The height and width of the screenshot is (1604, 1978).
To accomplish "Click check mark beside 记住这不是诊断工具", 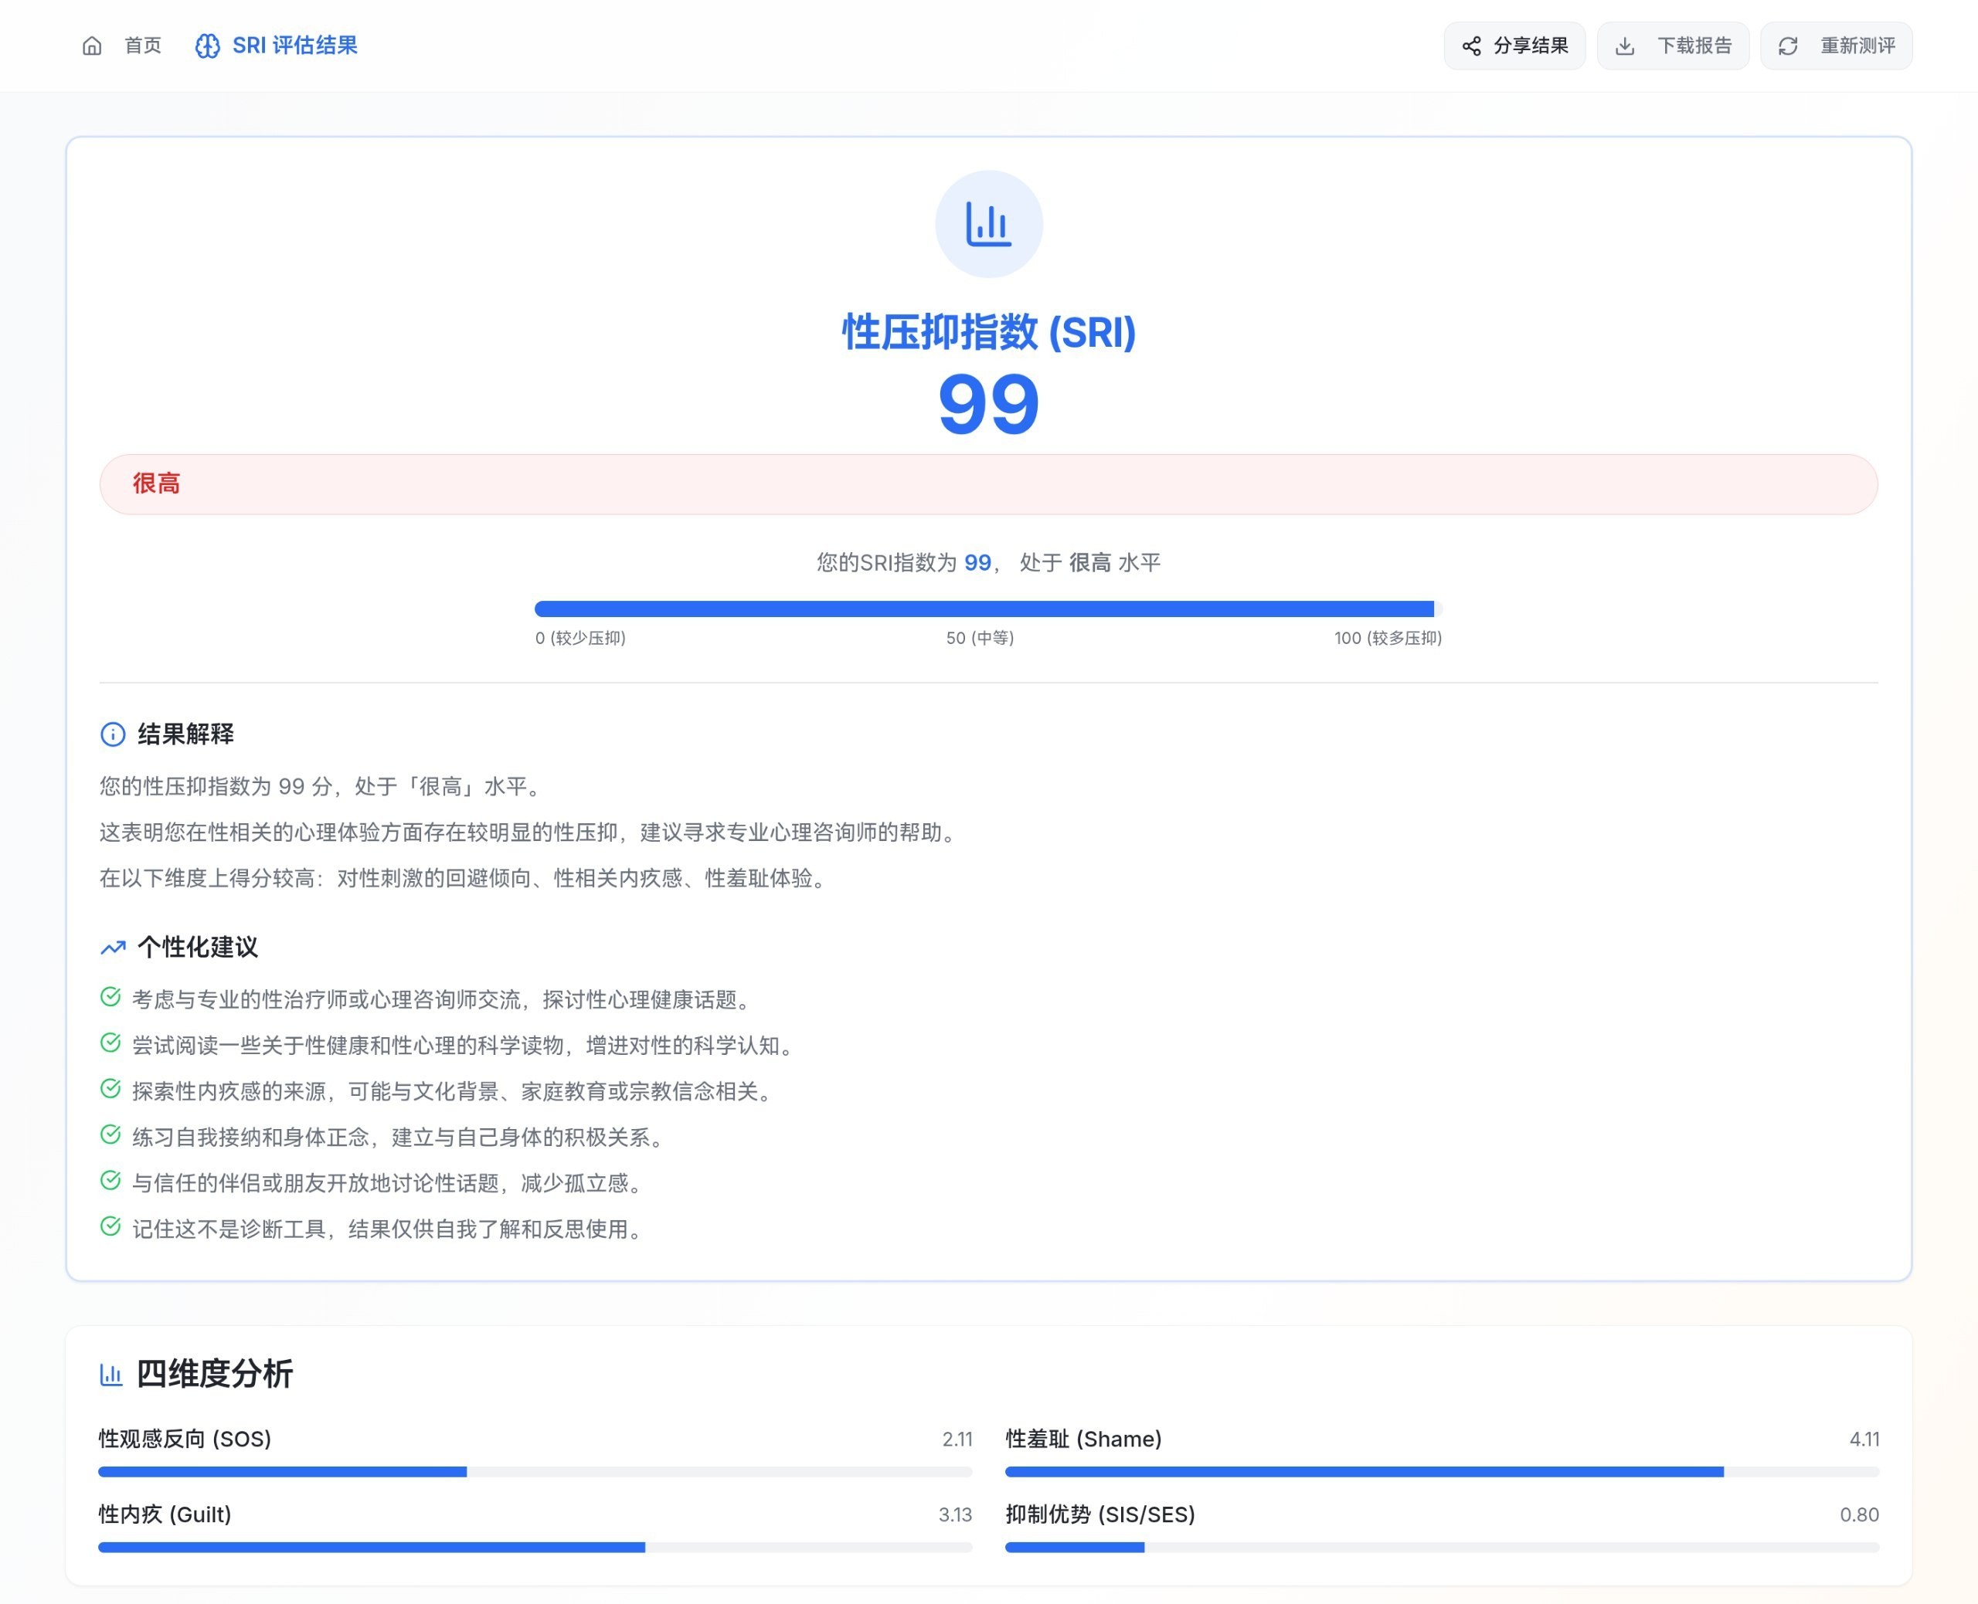I will [110, 1227].
